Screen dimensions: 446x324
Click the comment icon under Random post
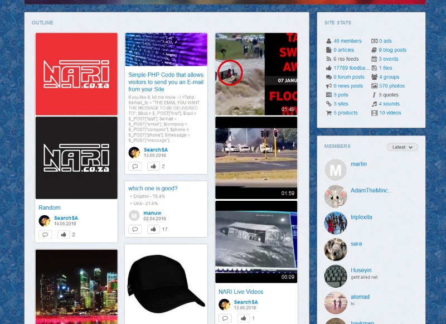tap(45, 235)
